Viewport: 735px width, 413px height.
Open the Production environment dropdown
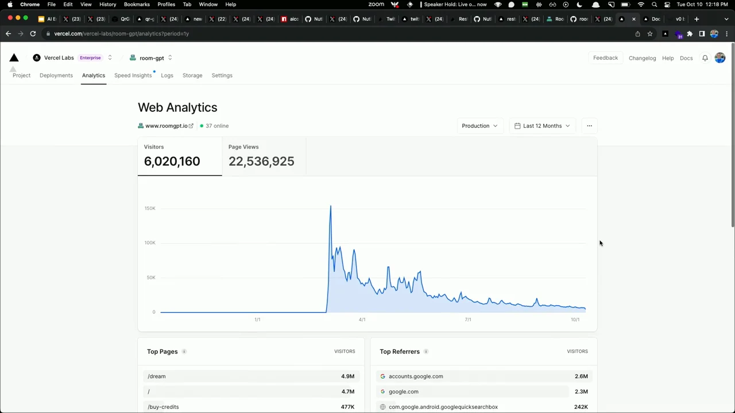479,126
